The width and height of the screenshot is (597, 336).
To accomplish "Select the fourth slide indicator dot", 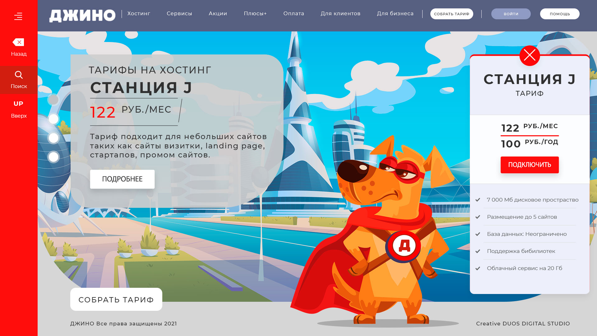I will coord(53,157).
